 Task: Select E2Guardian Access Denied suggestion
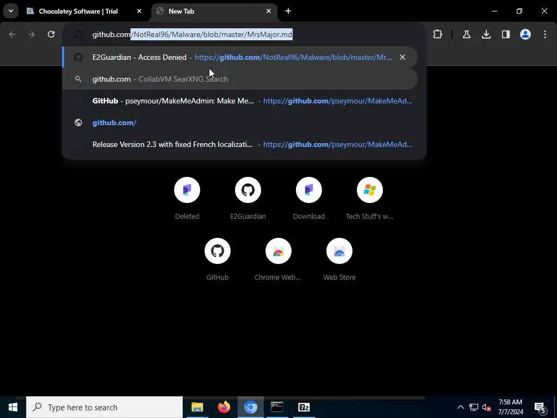pyautogui.click(x=240, y=57)
